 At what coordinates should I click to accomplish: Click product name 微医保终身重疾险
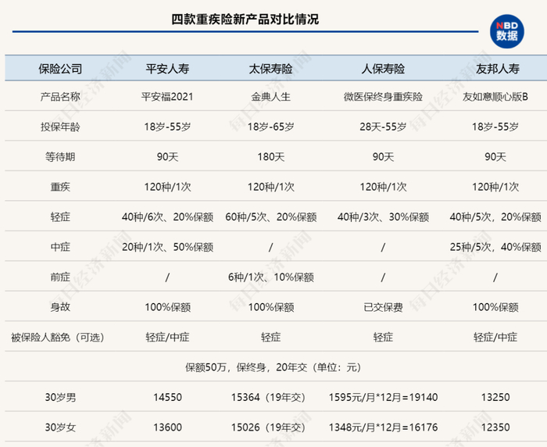383,97
